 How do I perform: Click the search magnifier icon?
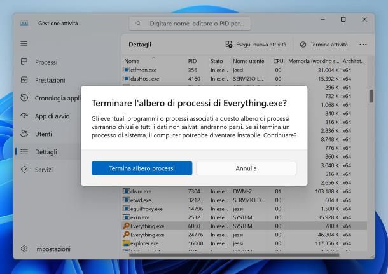tap(138, 24)
